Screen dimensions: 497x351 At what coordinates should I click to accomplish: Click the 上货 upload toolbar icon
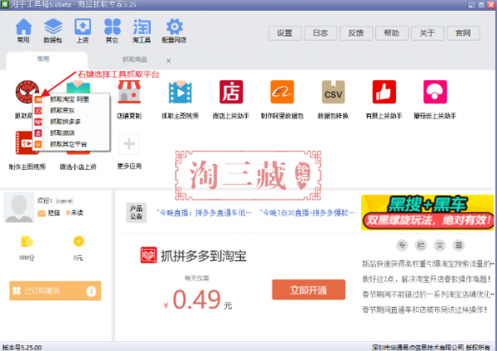coord(84,29)
